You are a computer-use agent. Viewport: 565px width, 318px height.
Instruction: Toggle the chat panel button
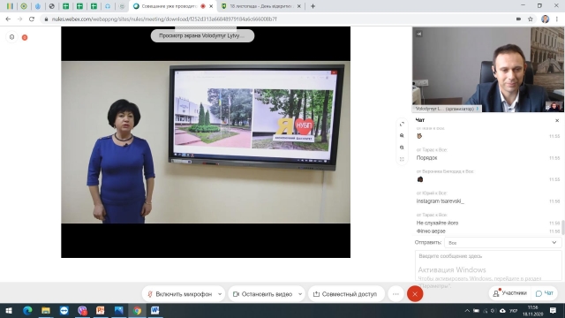pos(545,293)
